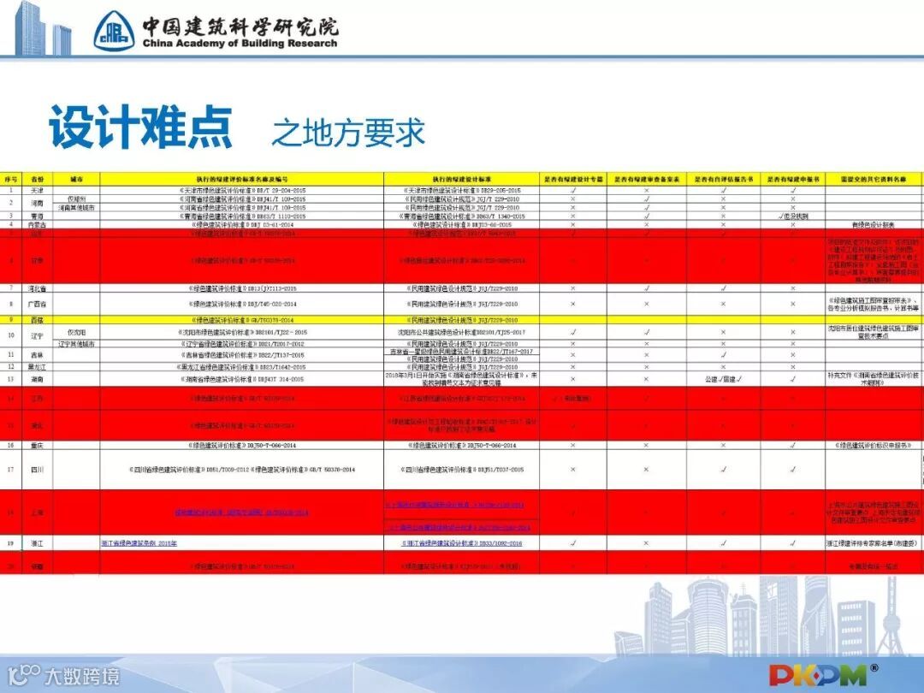The image size is (924, 693).
Task: Click the 省份 column header
Action: (37, 179)
